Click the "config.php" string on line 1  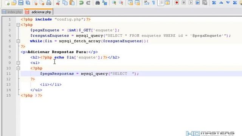[69, 19]
